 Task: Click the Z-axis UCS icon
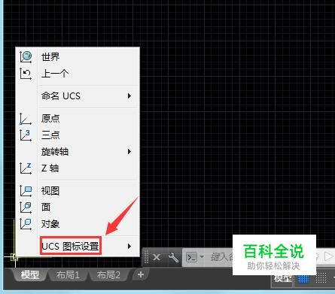[x=26, y=168]
